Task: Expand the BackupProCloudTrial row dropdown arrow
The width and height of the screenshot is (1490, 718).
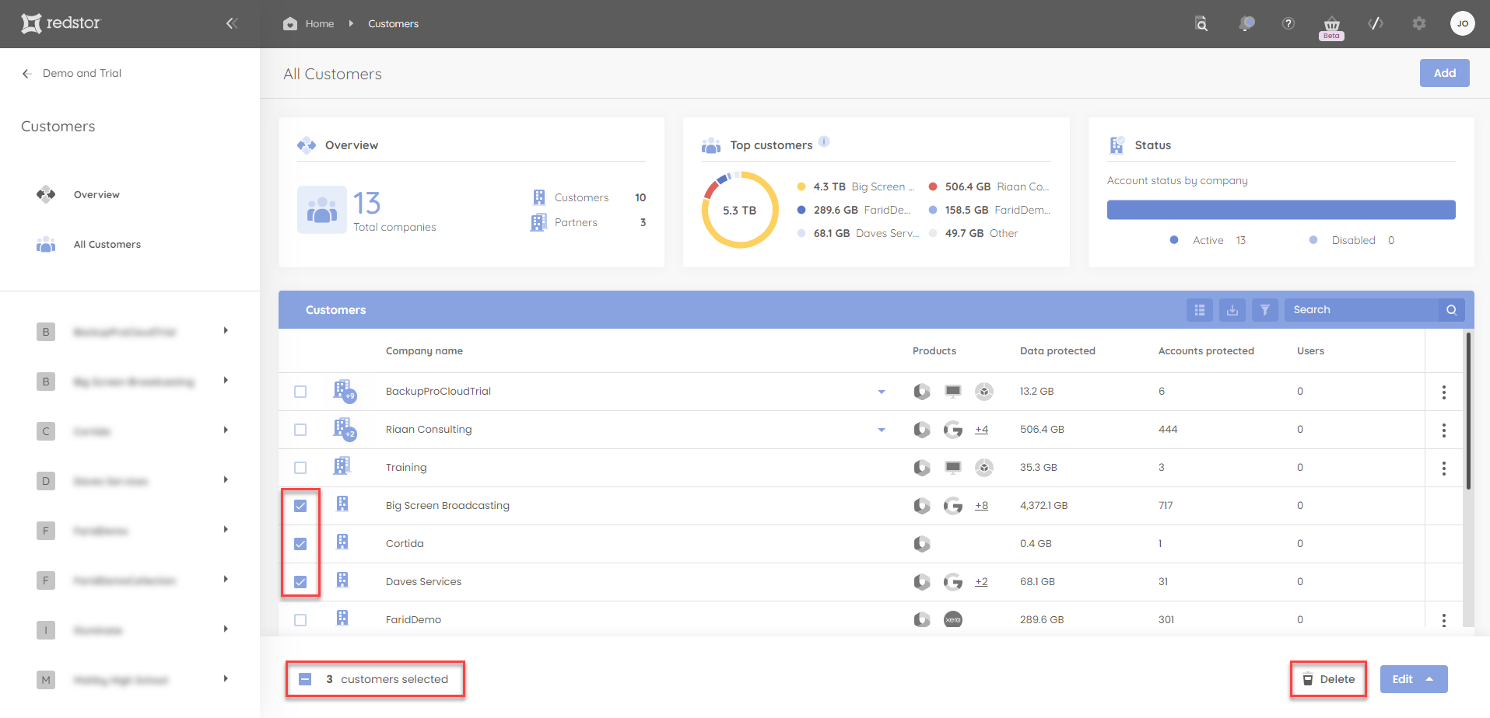Action: pyautogui.click(x=882, y=392)
